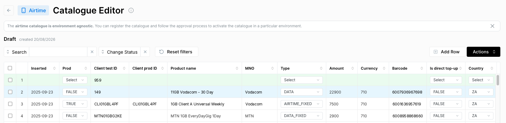Click Client test ID cell 959
The image size is (506, 123).
(x=110, y=80)
